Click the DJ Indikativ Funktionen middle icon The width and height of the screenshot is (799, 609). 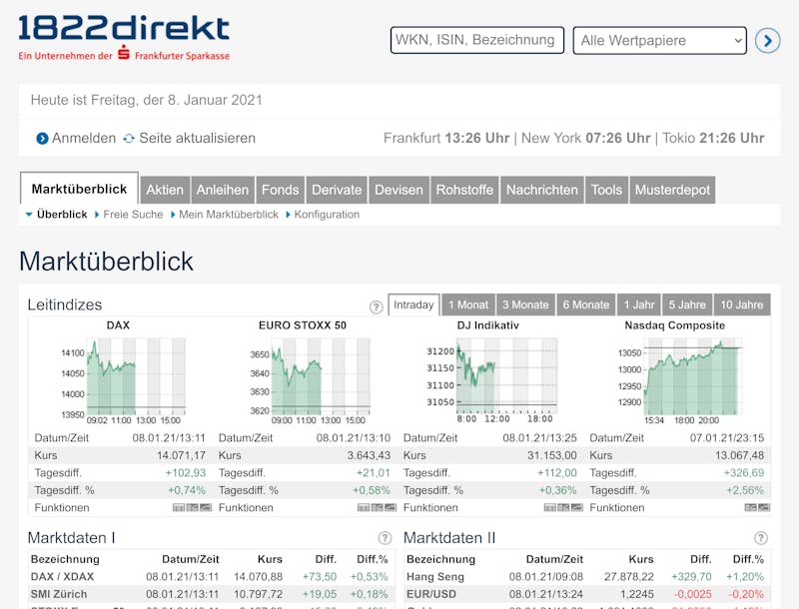tap(563, 507)
